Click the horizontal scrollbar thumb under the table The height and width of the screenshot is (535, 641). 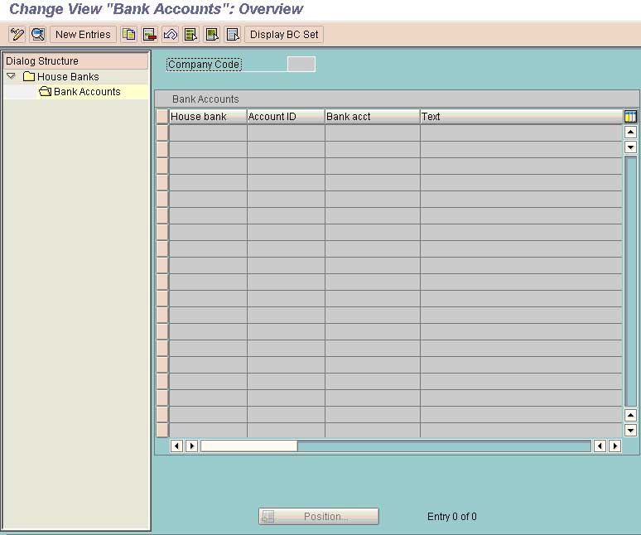click(x=248, y=446)
